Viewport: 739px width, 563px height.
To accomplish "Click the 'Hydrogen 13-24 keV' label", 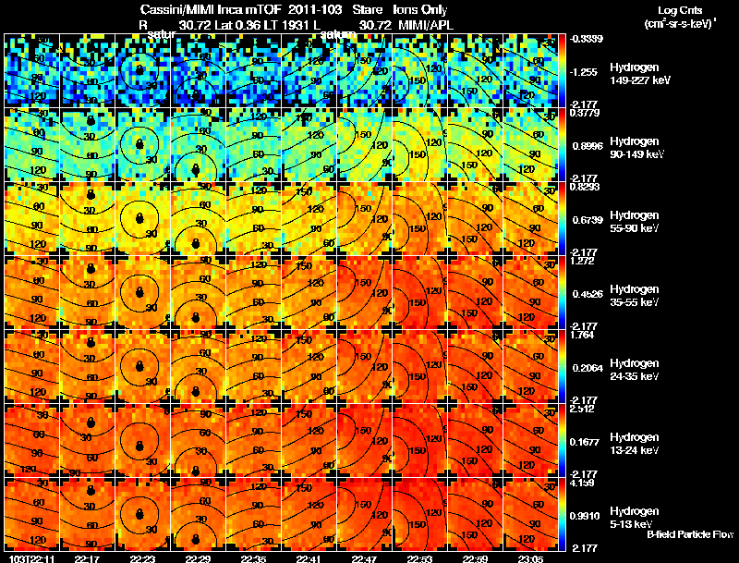I will [x=635, y=444].
